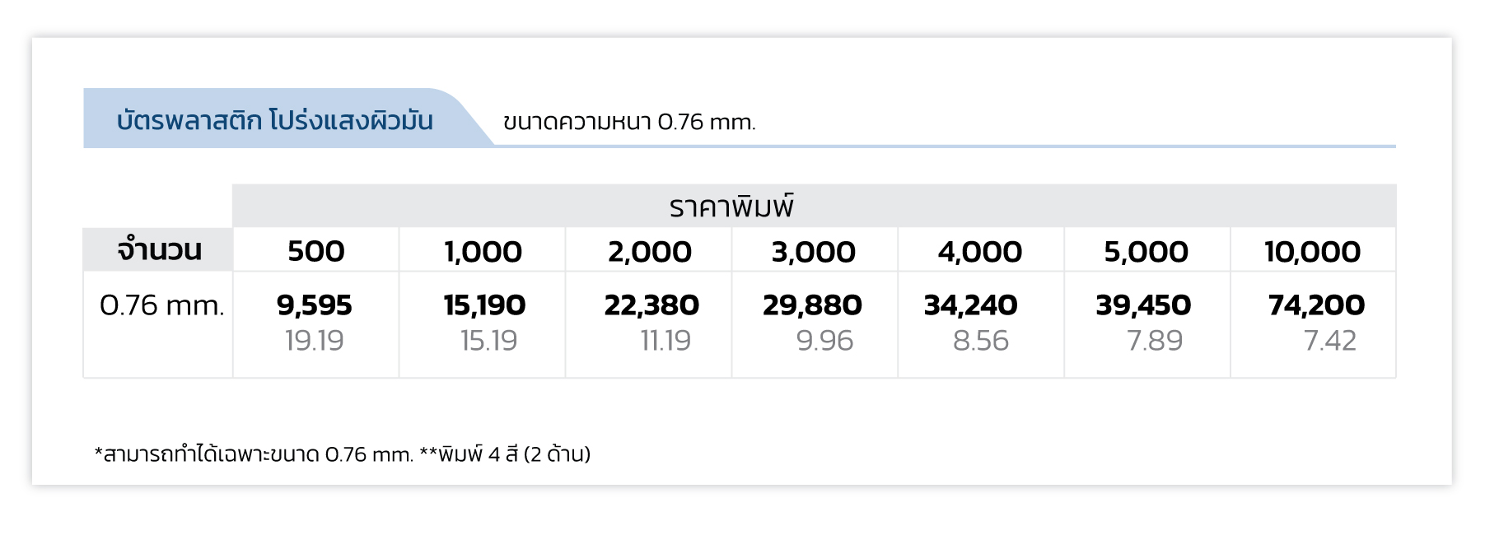Image resolution: width=1485 pixels, height=535 pixels.
Task: Select the 4,000 quantity column header
Action: pyautogui.click(x=981, y=250)
